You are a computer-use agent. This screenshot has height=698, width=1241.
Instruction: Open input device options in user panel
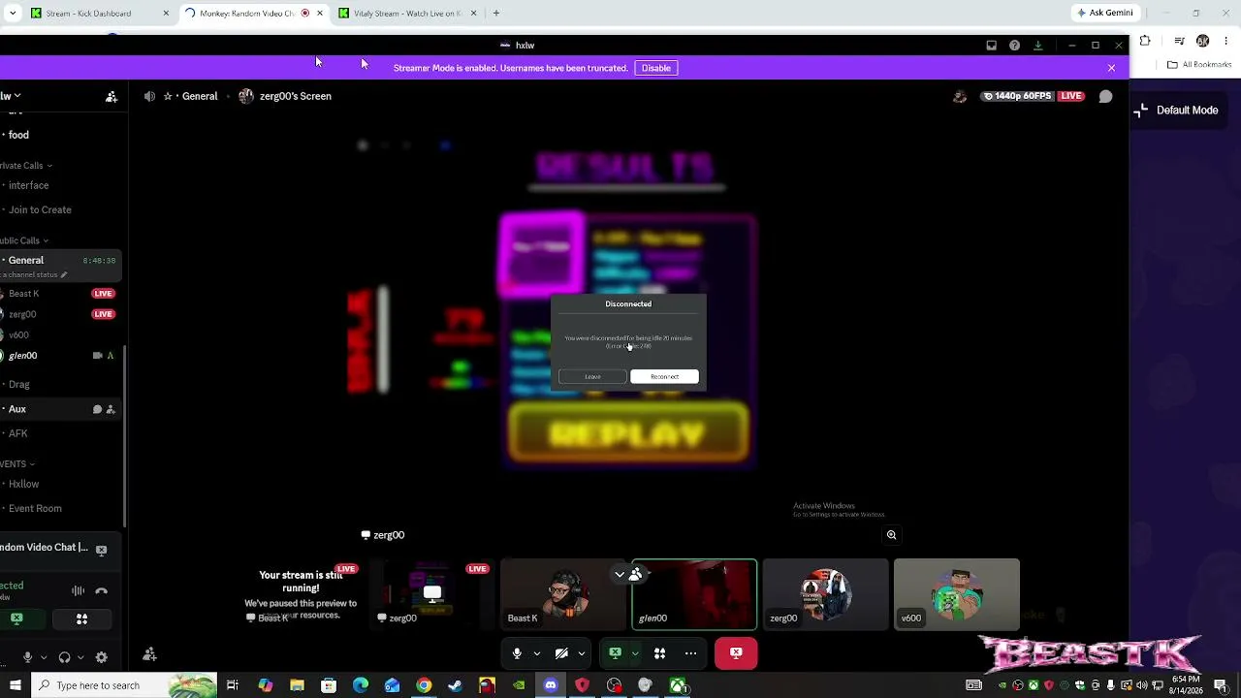coord(43,657)
